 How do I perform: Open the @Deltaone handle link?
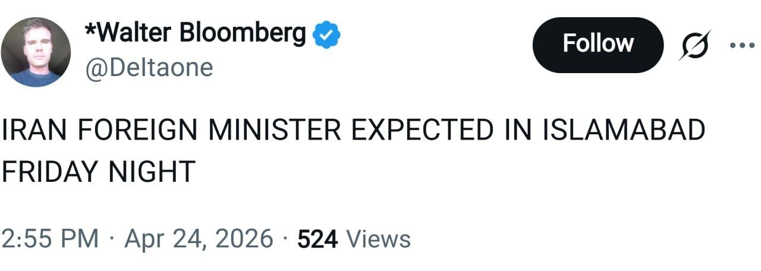pyautogui.click(x=149, y=68)
